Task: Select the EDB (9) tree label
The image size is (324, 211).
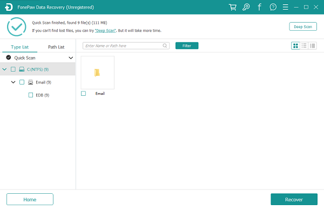Action: (x=42, y=95)
